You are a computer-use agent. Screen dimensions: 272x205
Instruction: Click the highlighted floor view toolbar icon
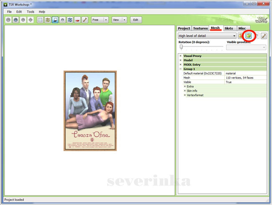(55, 20)
